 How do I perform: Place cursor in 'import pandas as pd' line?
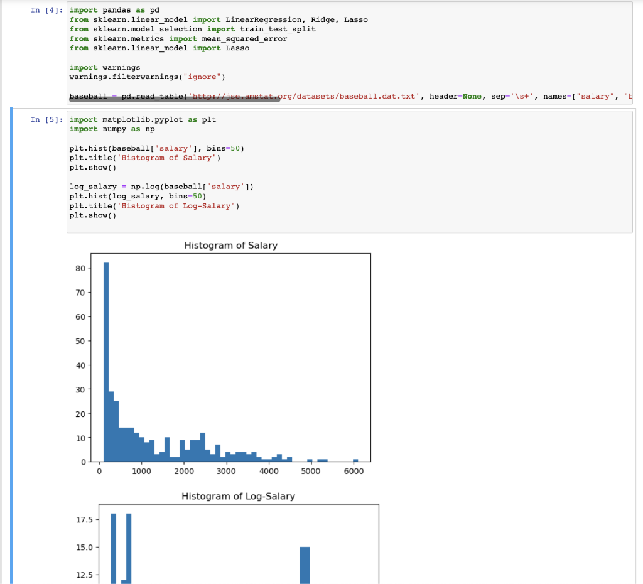(x=114, y=10)
